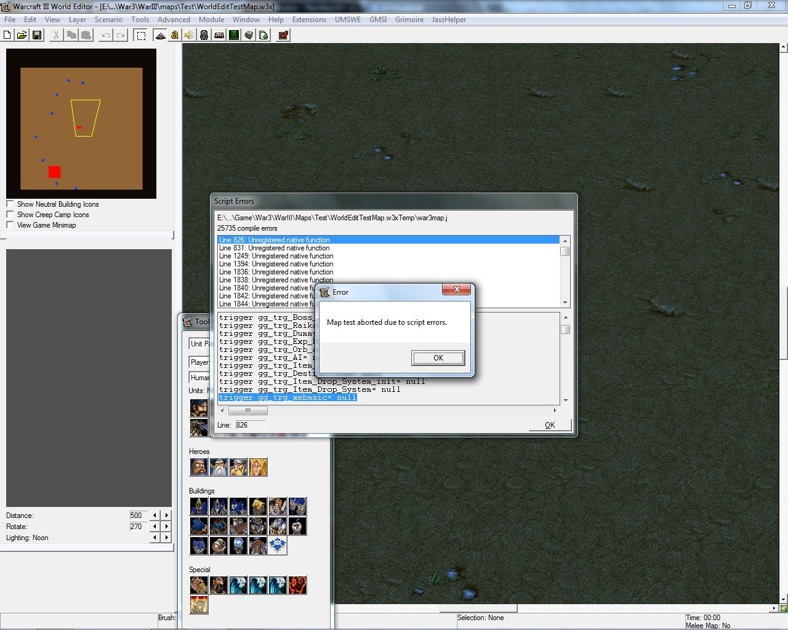Viewport: 788px width, 630px height.
Task: Decrease Rotate value with left arrow
Action: tap(155, 527)
